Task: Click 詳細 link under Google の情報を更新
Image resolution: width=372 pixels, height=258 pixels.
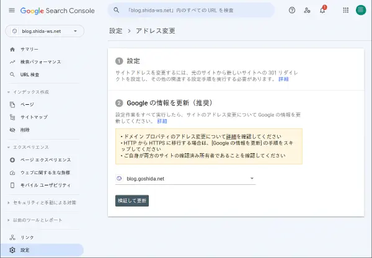Action: 162,121
